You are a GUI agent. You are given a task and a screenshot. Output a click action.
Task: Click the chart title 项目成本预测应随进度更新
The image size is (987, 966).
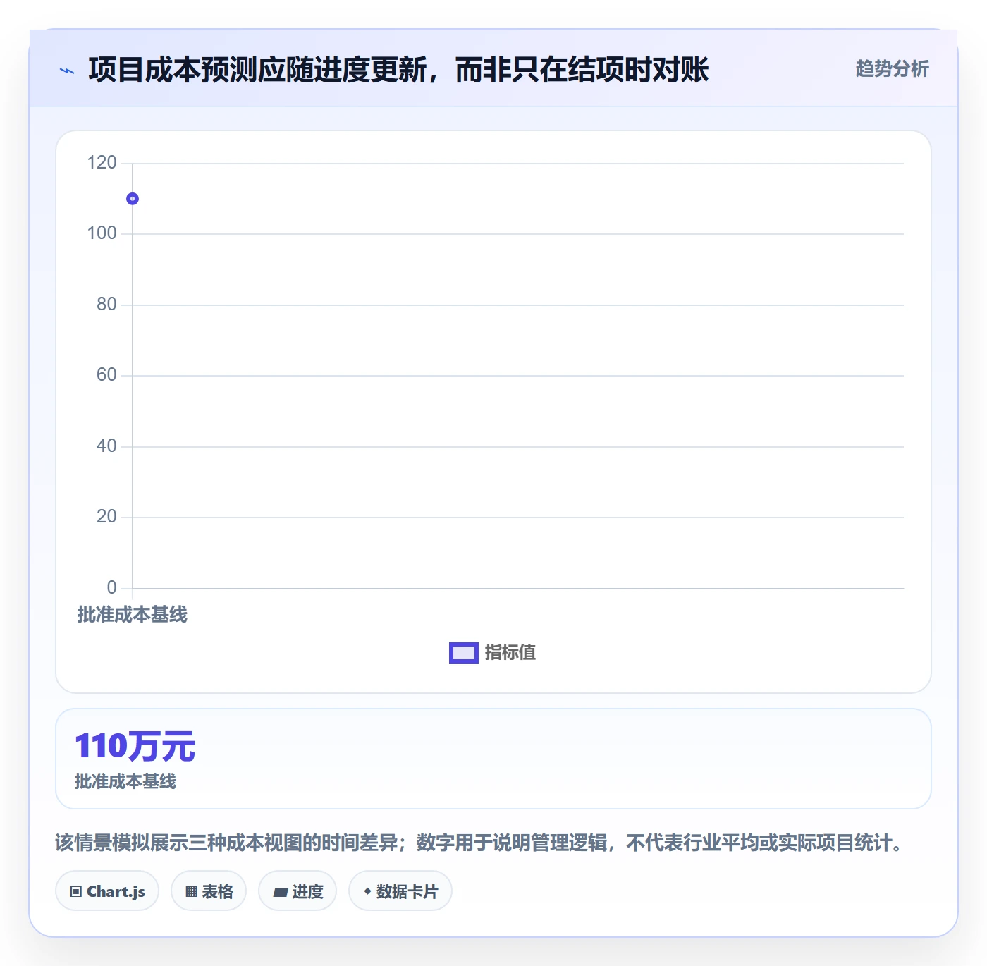(398, 70)
